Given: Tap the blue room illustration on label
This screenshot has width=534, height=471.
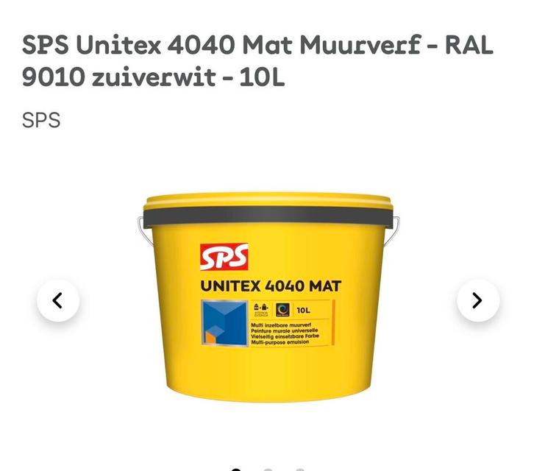Looking at the screenshot, I should tap(224, 323).
